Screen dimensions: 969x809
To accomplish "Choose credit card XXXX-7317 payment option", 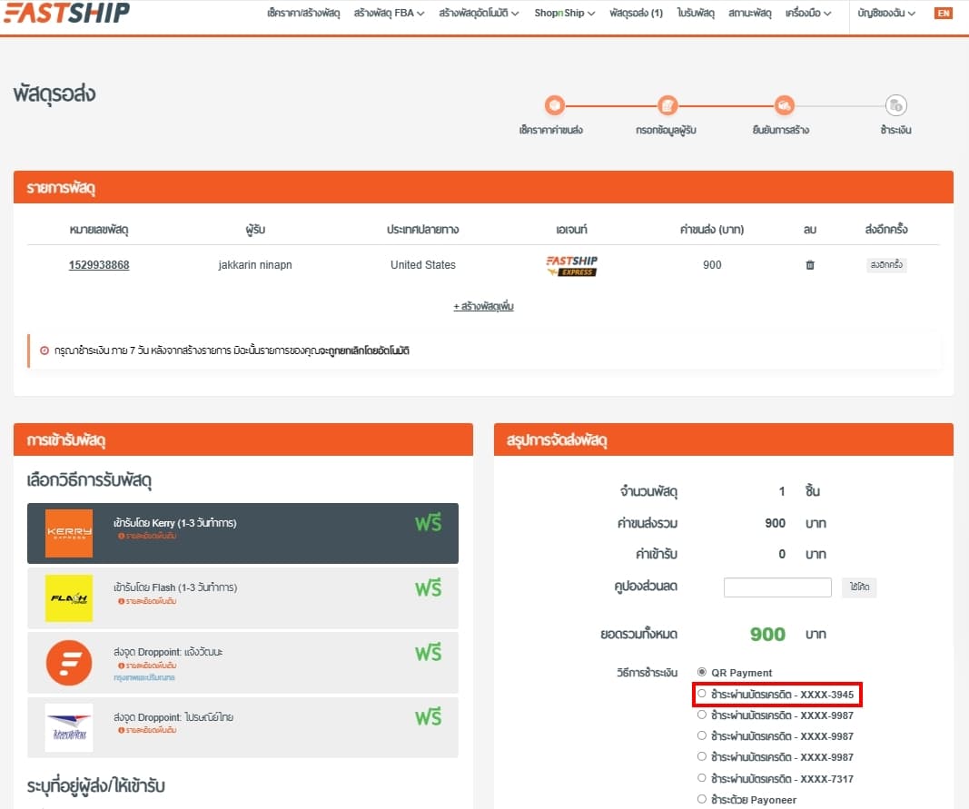I will (x=701, y=778).
